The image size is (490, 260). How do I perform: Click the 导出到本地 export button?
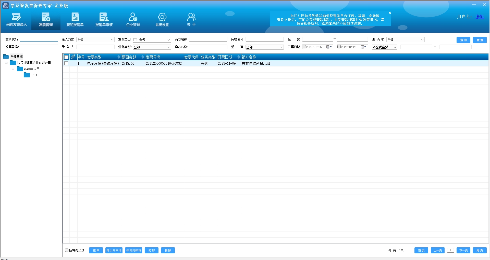pyautogui.click(x=114, y=250)
